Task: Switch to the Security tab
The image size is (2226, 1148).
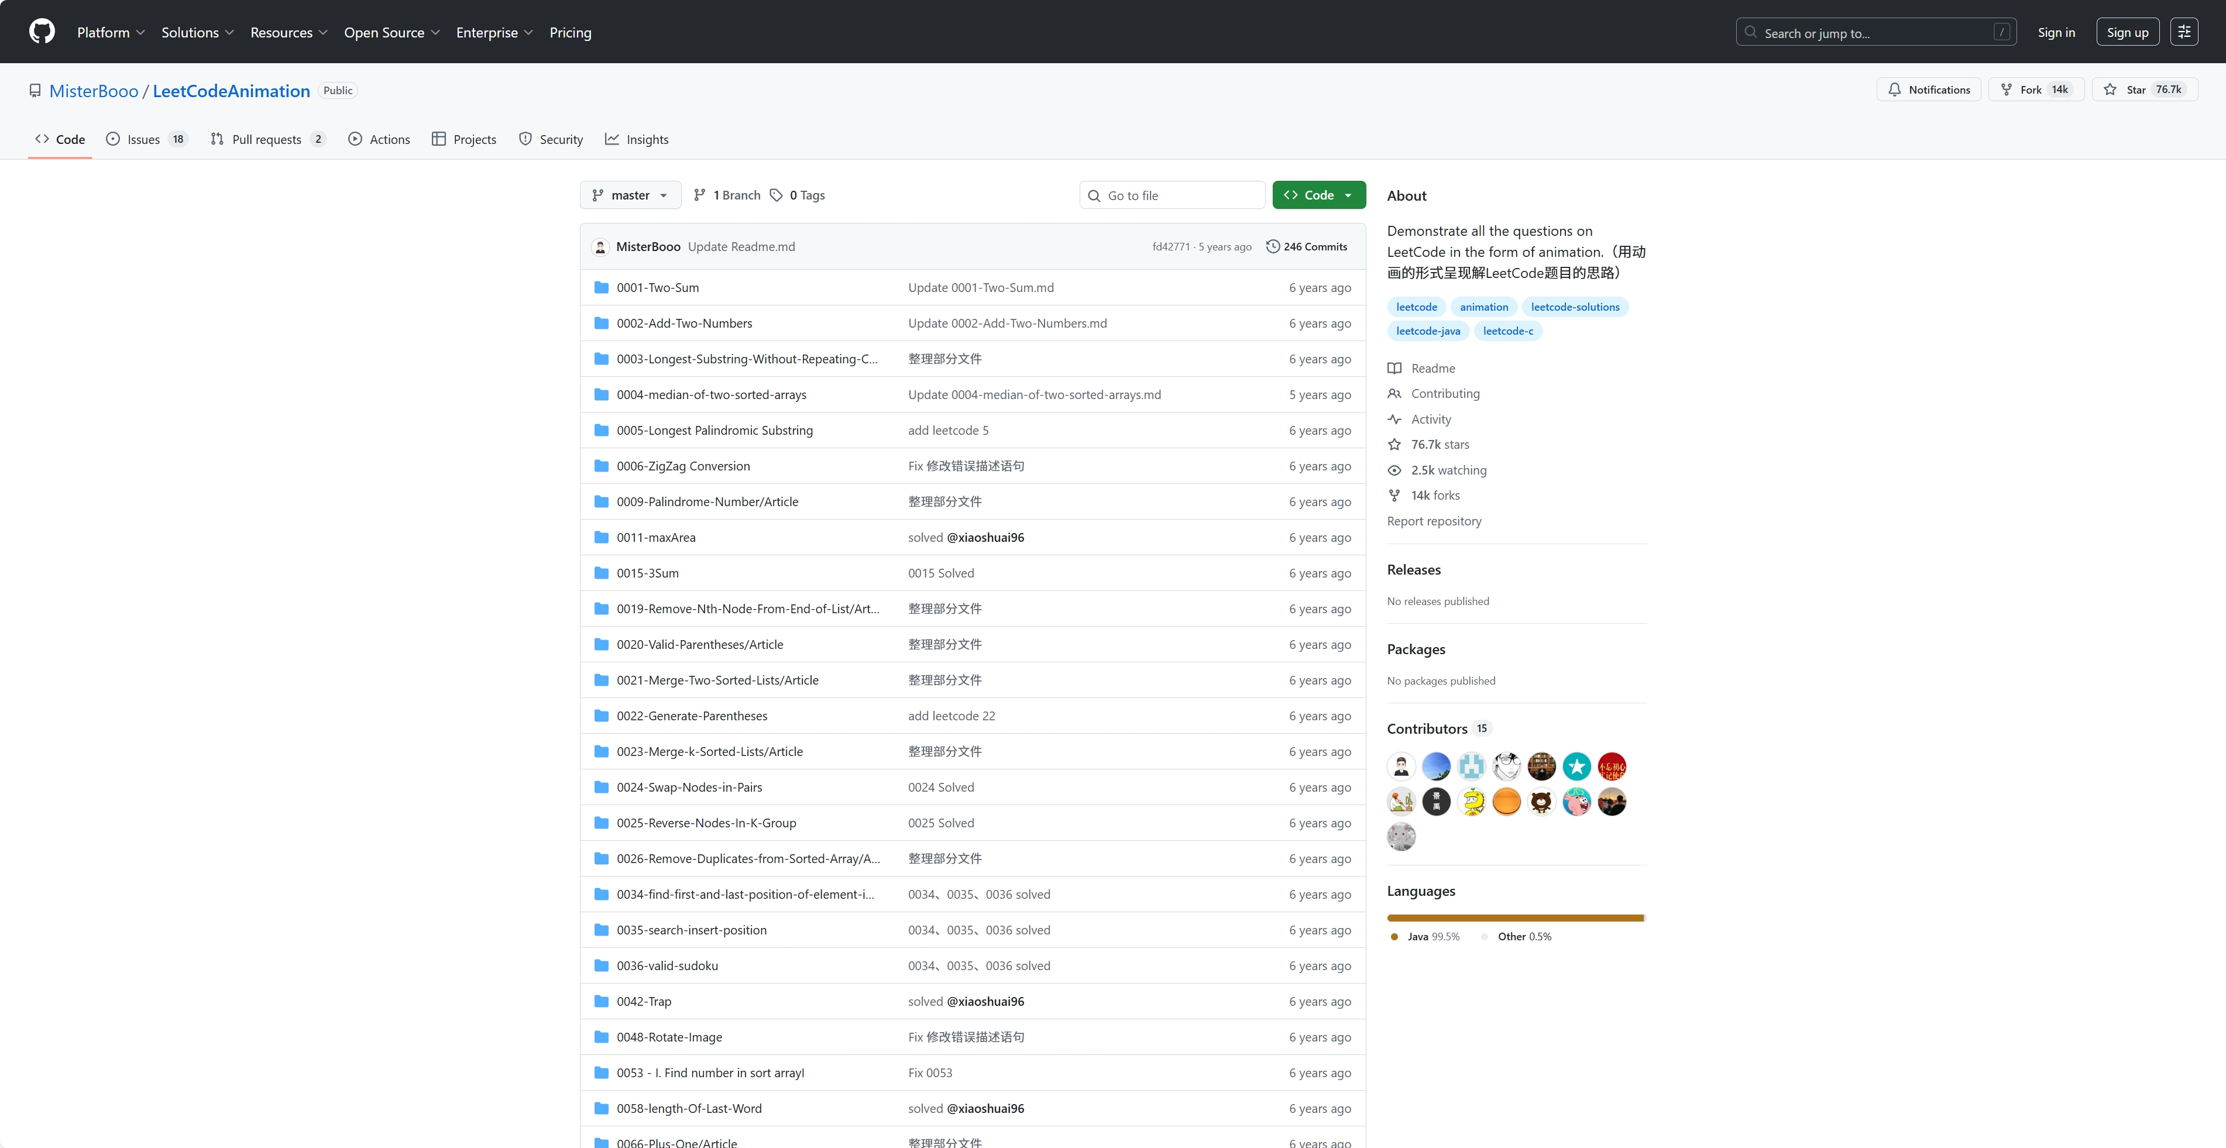Action: coord(551,139)
